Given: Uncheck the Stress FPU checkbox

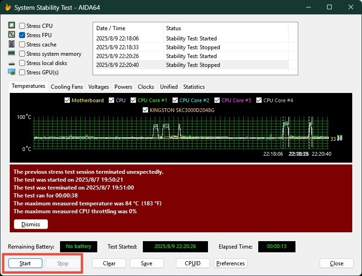Looking at the screenshot, I should point(22,35).
